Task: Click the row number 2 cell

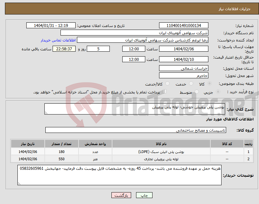Action: click(x=248, y=159)
